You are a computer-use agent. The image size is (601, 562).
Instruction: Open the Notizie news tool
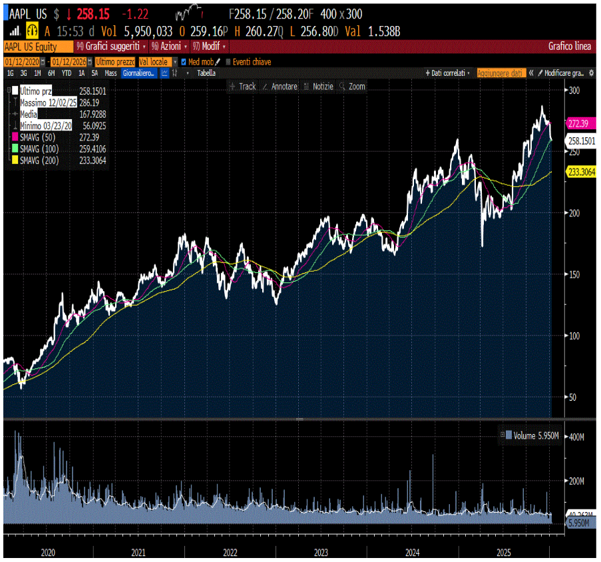319,87
